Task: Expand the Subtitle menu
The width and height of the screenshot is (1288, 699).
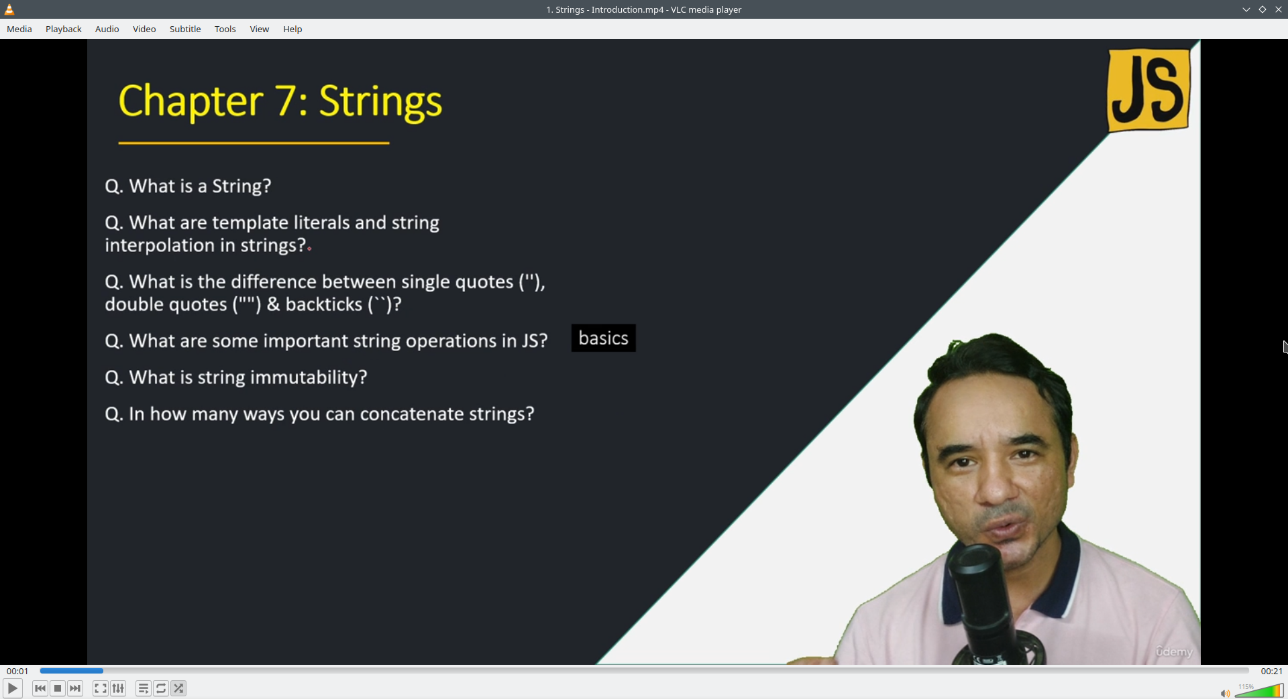Action: click(185, 29)
